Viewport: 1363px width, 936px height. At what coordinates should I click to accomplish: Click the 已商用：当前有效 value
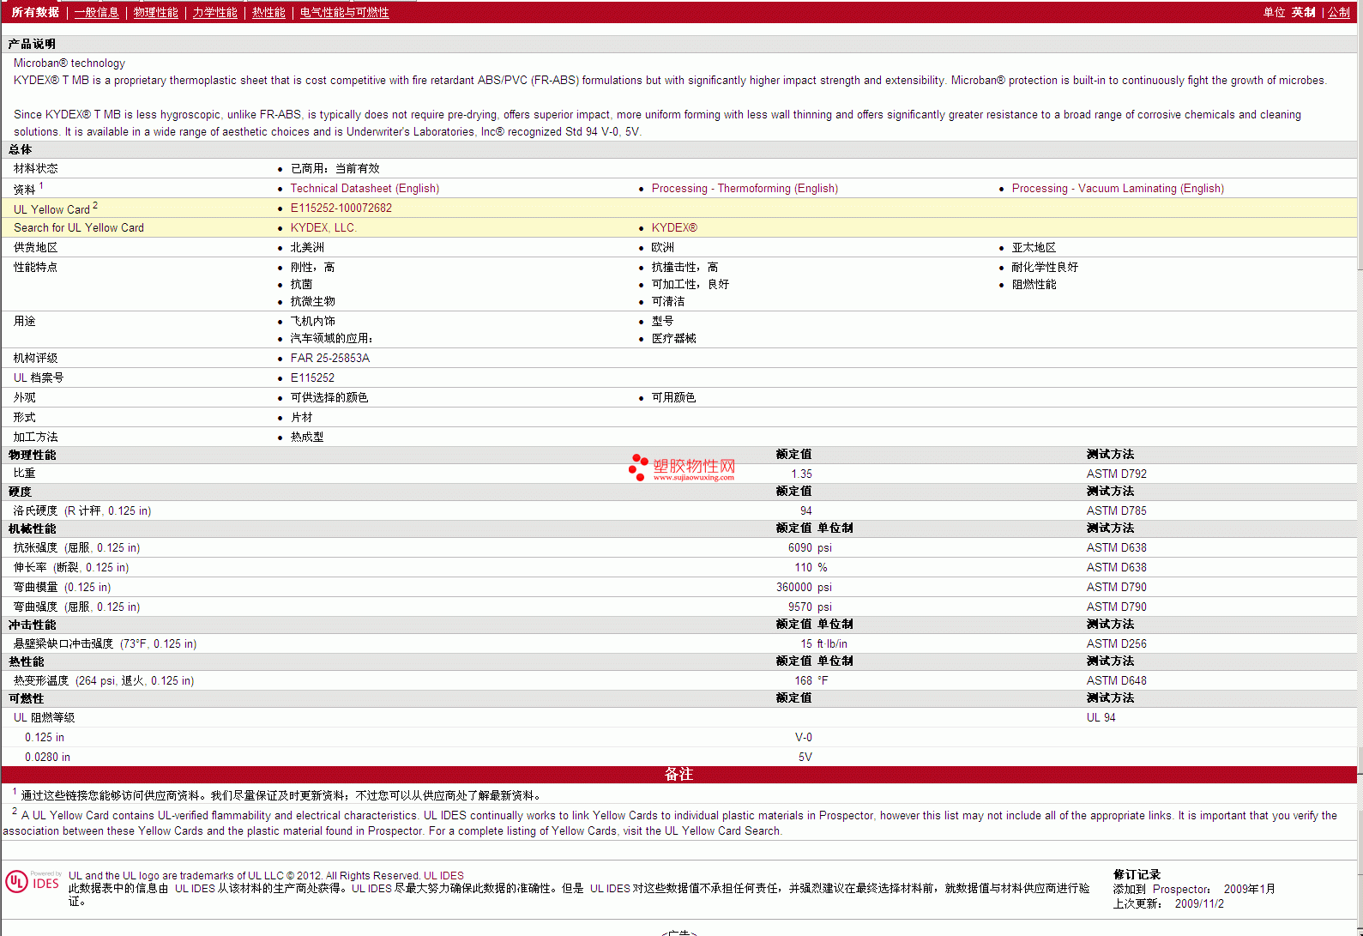pos(335,168)
